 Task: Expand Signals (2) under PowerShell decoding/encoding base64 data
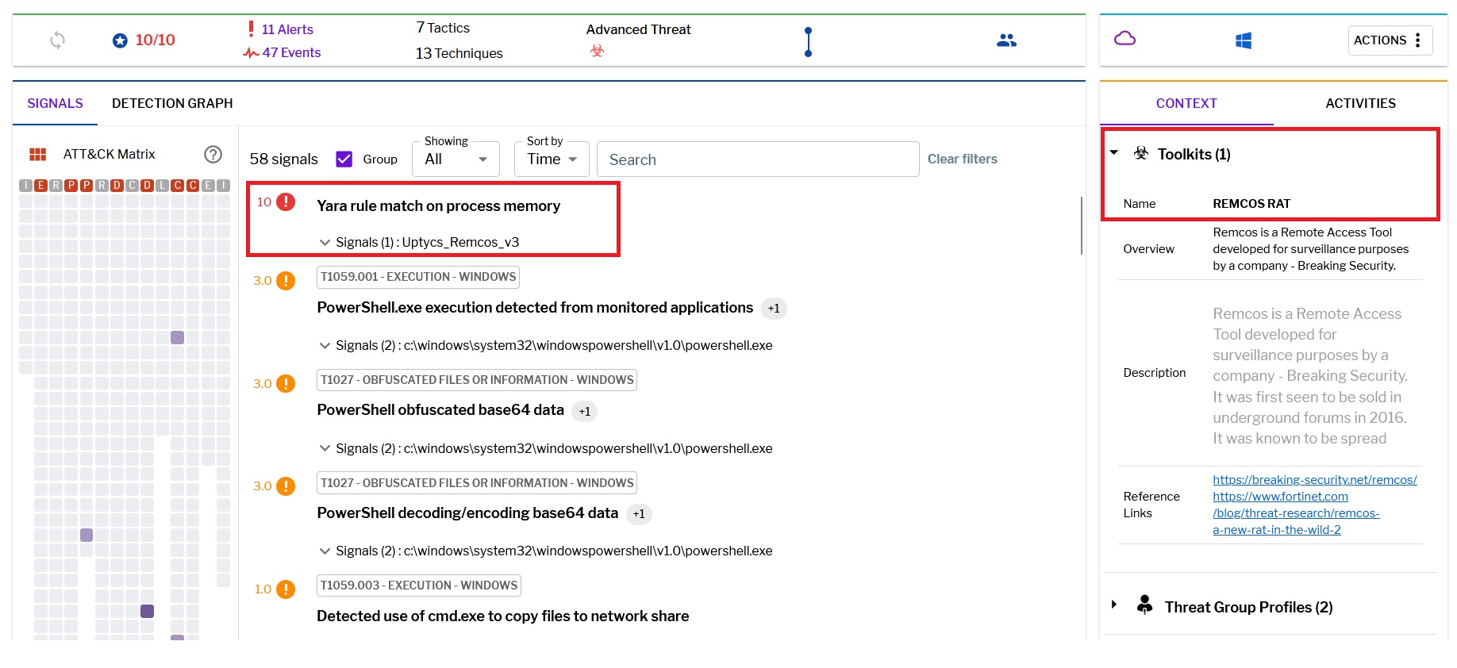[324, 551]
